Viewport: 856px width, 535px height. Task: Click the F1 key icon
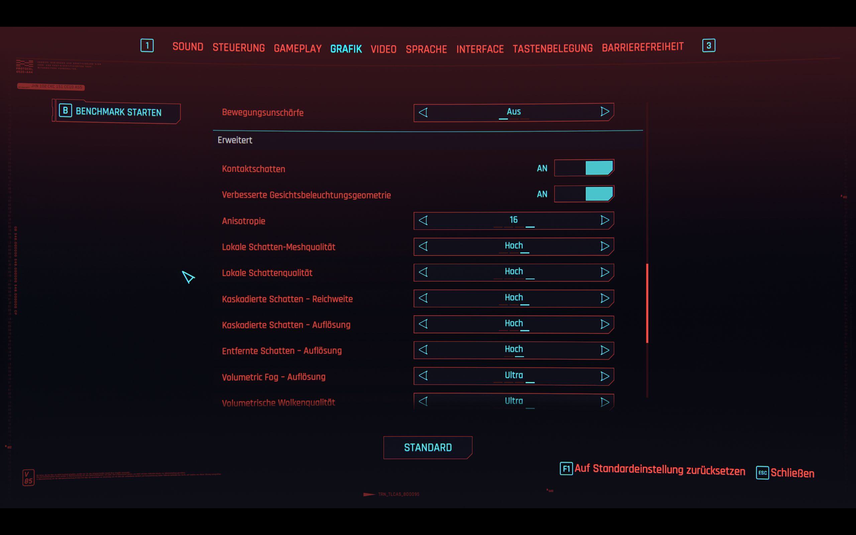(566, 469)
